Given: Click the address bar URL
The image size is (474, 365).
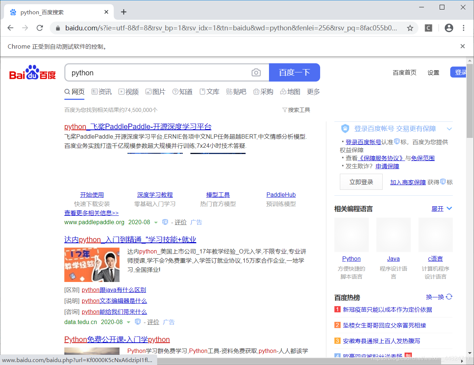Looking at the screenshot, I should click(x=231, y=28).
